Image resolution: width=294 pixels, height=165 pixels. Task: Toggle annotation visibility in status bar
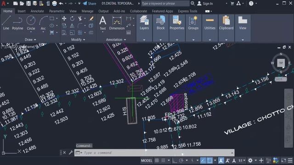point(221,160)
